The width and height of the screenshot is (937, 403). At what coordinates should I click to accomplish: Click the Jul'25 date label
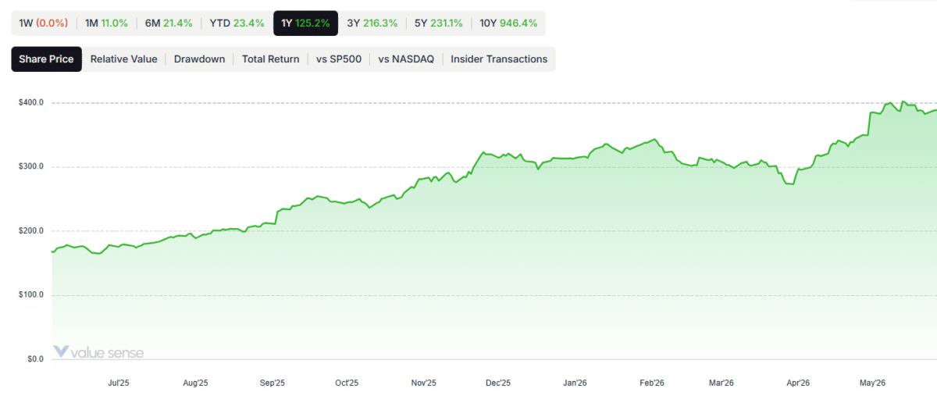click(118, 383)
